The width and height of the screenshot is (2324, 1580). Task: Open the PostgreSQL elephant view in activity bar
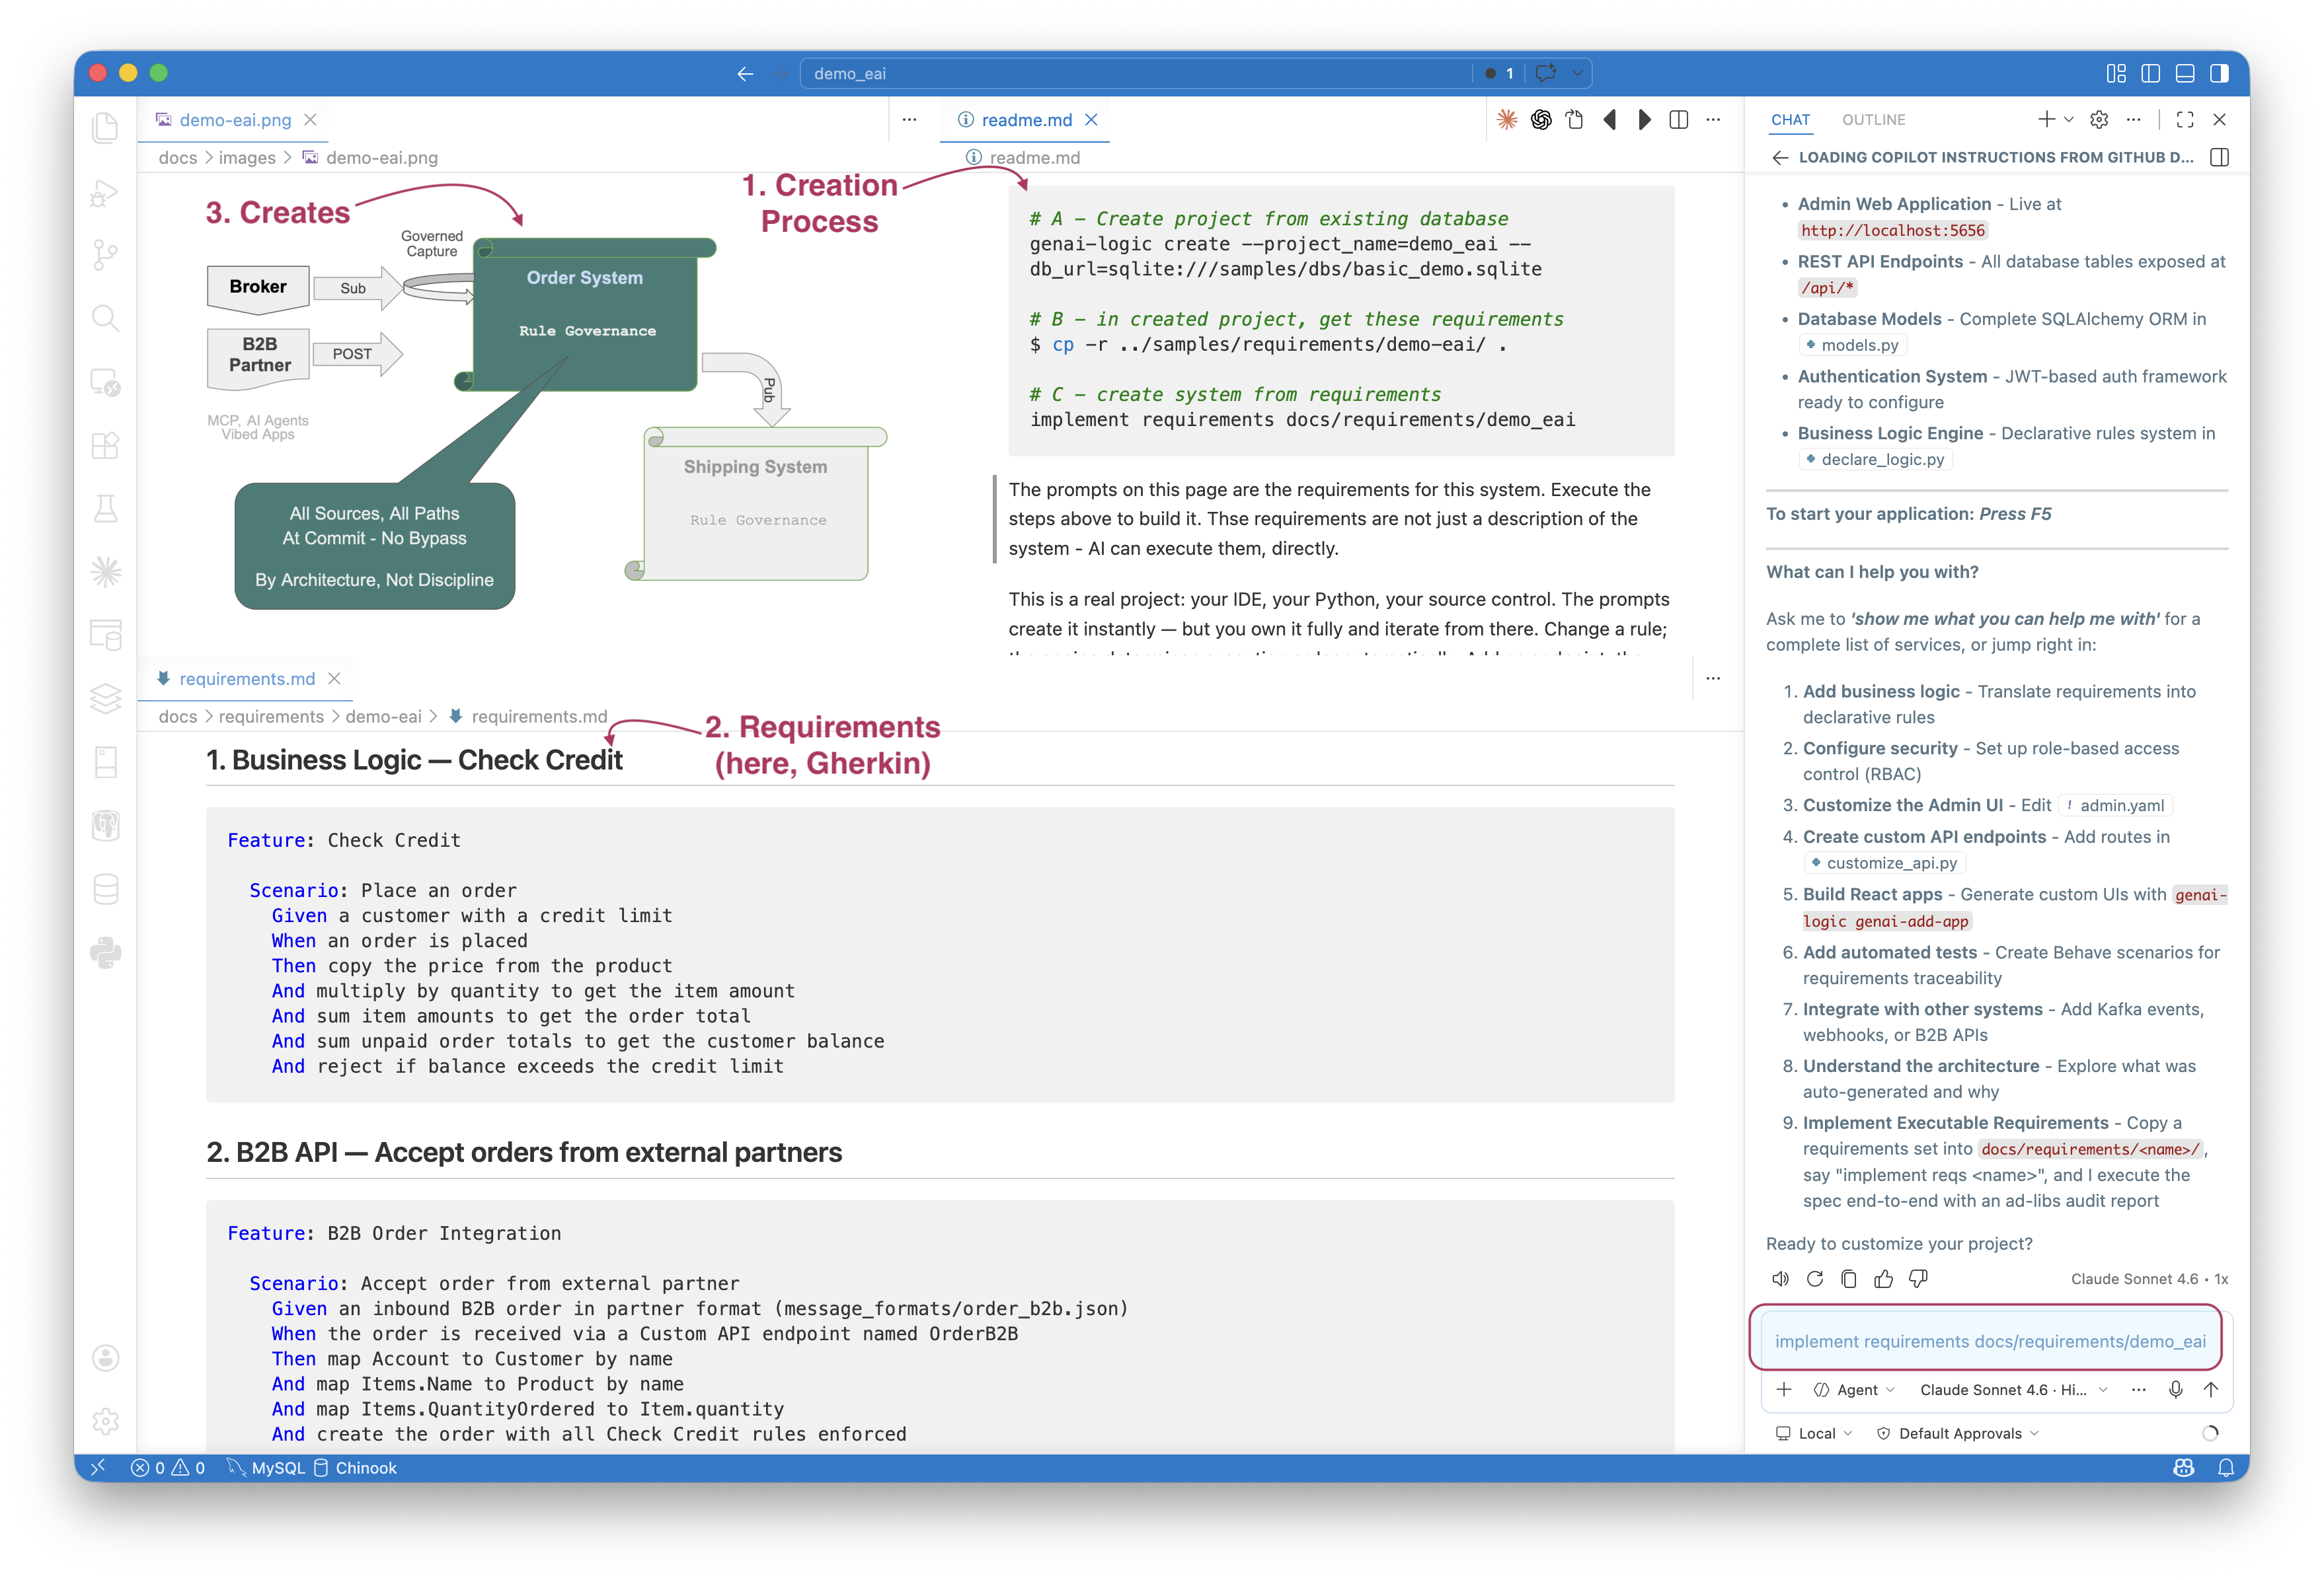(105, 826)
